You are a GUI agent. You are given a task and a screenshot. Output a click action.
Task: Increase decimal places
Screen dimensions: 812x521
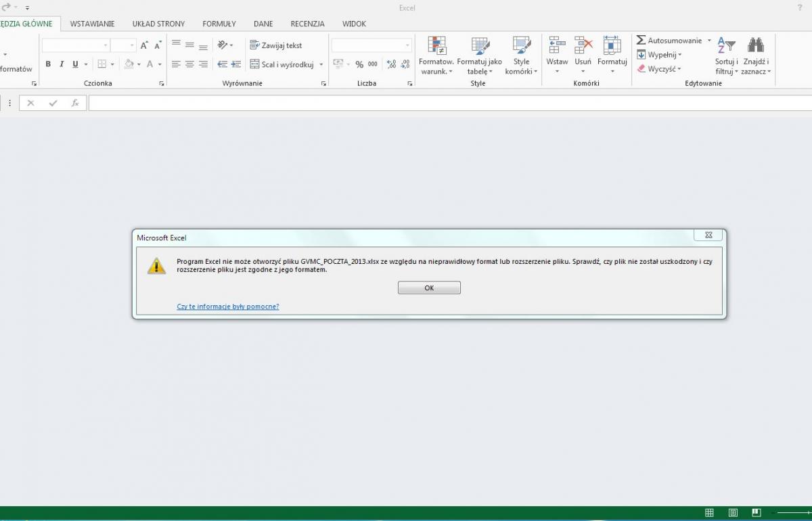pos(391,64)
